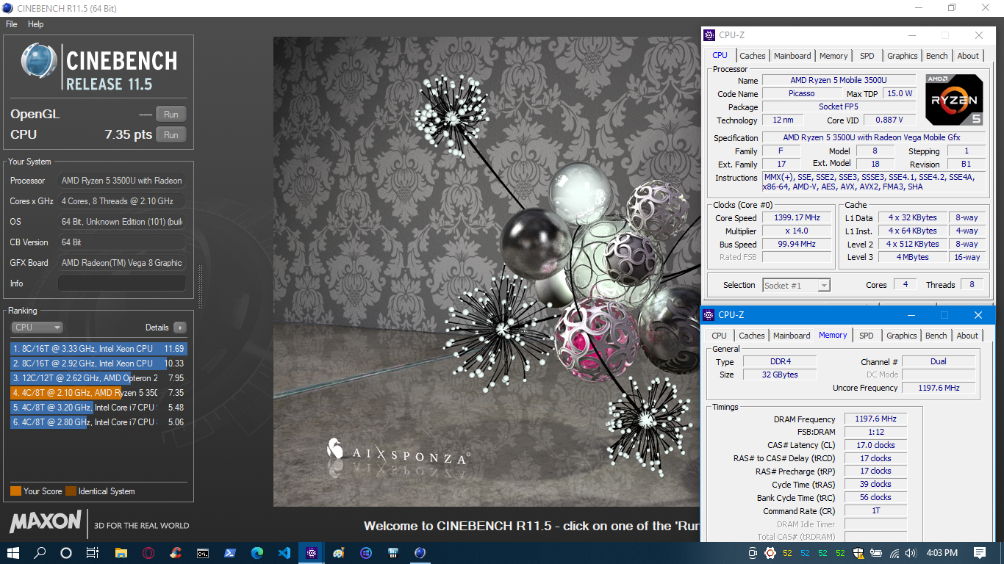Select the AMD Ryzen 5 7.35 ranking row
Screen dimensions: 1004x564
tap(98, 393)
